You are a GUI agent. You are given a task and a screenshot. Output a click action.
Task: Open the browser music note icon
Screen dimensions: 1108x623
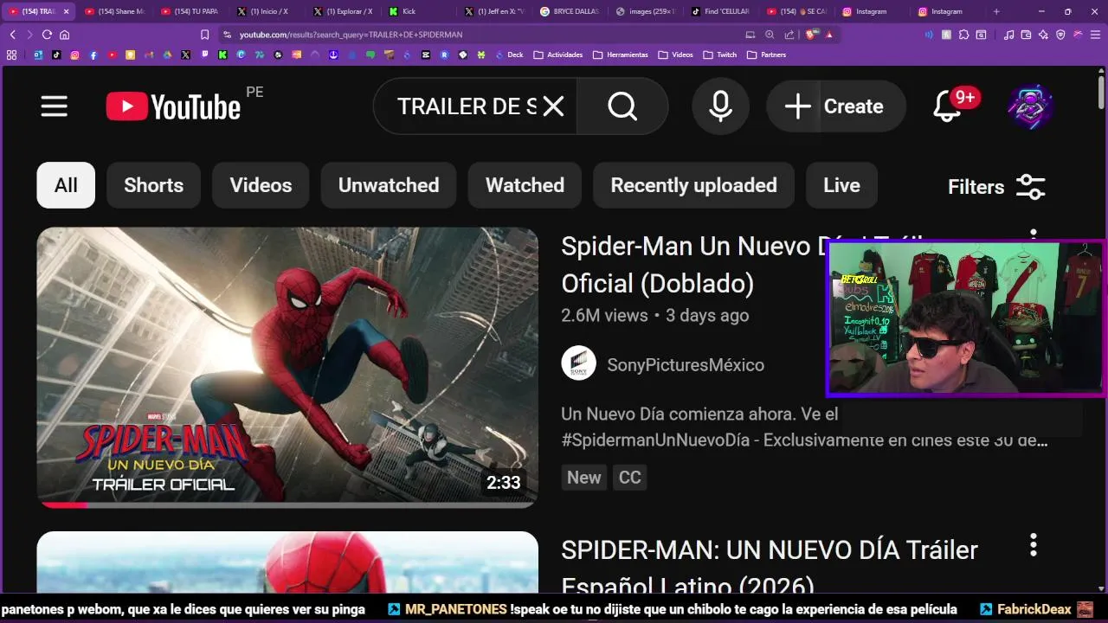(x=1008, y=35)
